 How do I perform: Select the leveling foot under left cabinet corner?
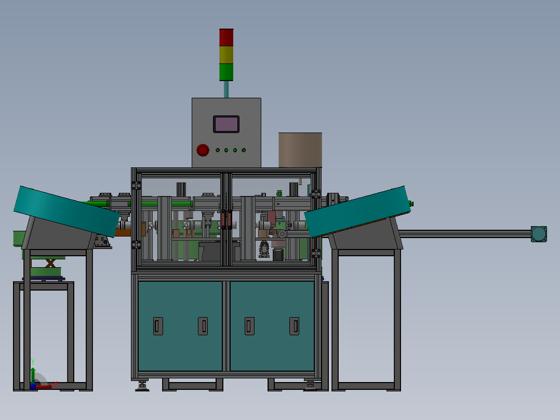[x=142, y=386]
